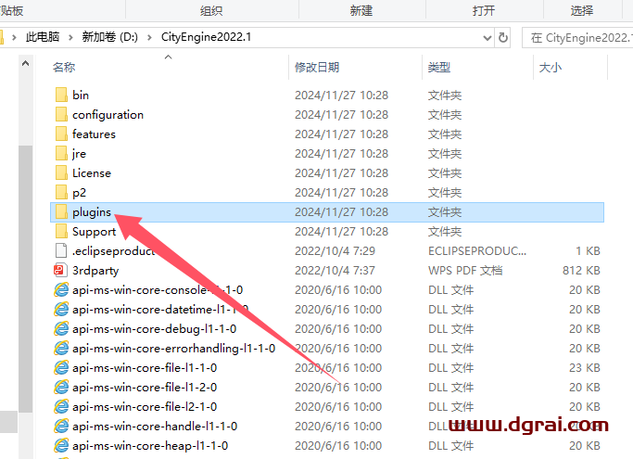633x459 pixels.
Task: Sort files by the 名称 column
Action: tap(64, 67)
